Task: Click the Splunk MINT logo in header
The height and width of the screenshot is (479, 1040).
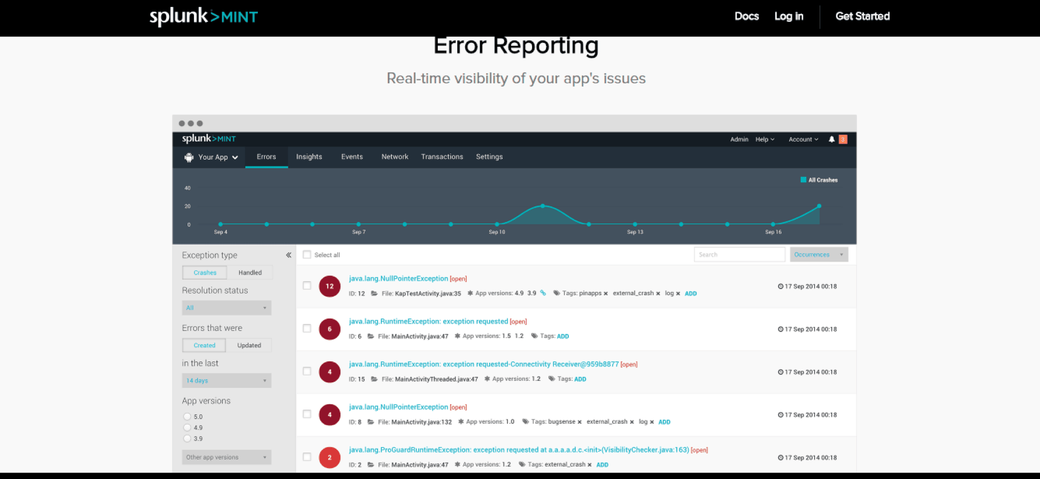Action: 204,17
